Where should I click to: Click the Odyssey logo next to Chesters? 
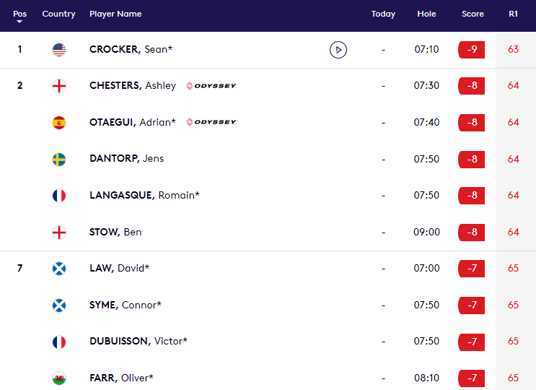coord(211,86)
